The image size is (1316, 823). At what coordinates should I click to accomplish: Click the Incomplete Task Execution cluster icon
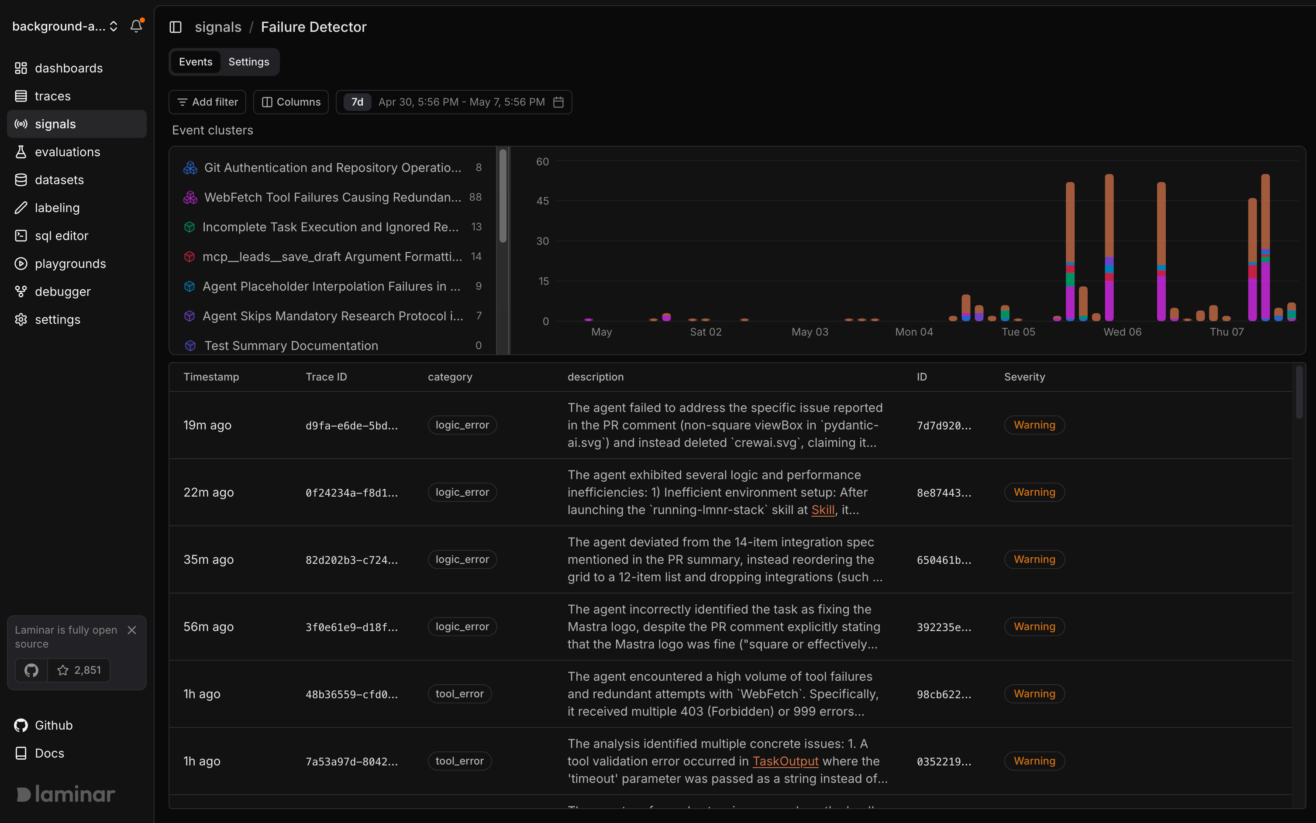coord(189,227)
